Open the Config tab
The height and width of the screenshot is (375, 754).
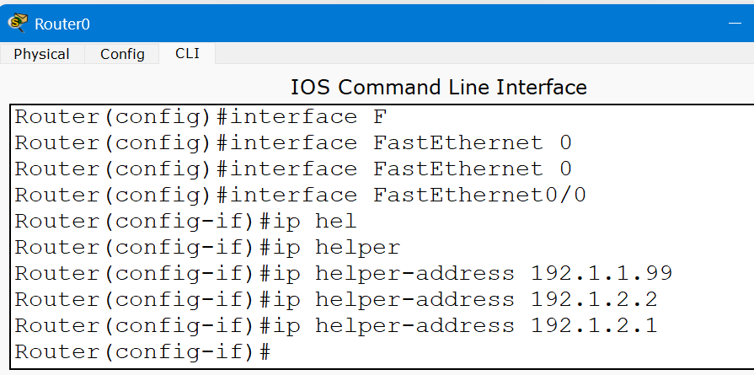click(x=122, y=54)
